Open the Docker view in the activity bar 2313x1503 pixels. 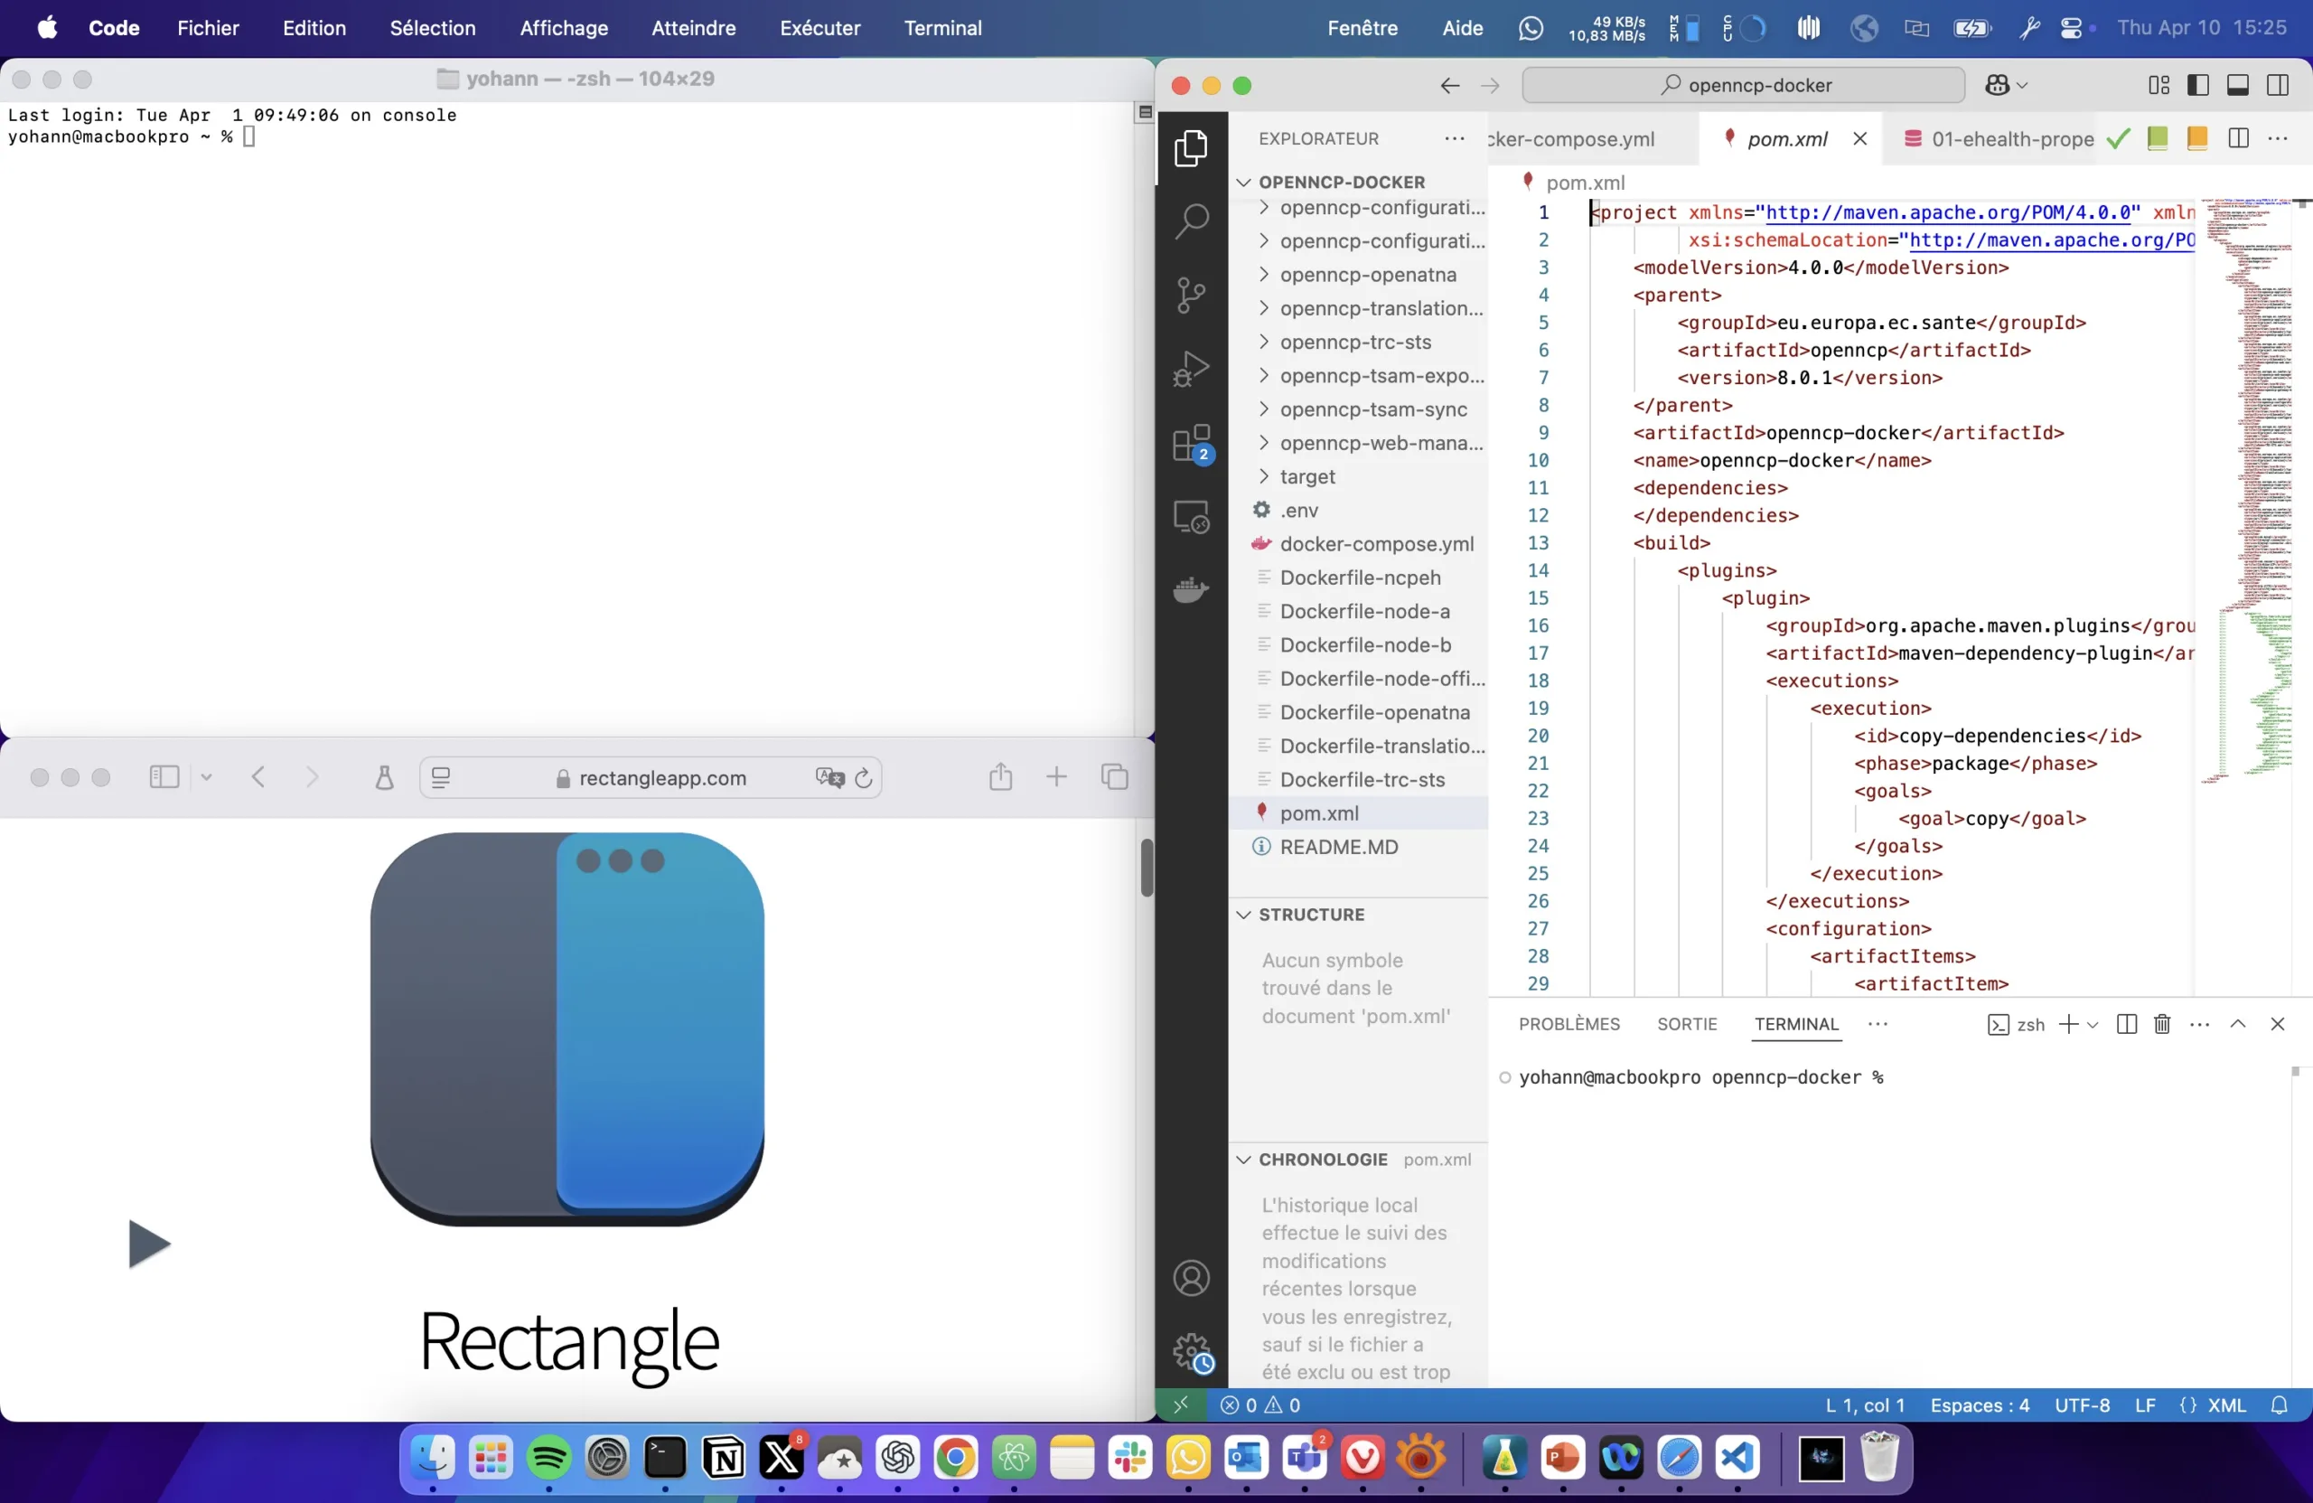pyautogui.click(x=1191, y=589)
